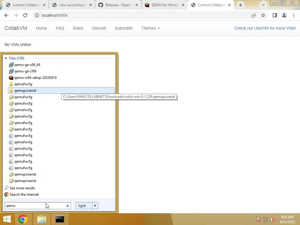300x225 pixels.
Task: Close the active Control Collabora tab
Action: coord(229,5)
